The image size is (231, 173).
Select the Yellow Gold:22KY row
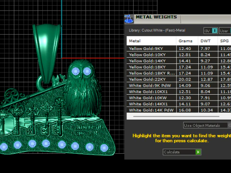pos(179,79)
